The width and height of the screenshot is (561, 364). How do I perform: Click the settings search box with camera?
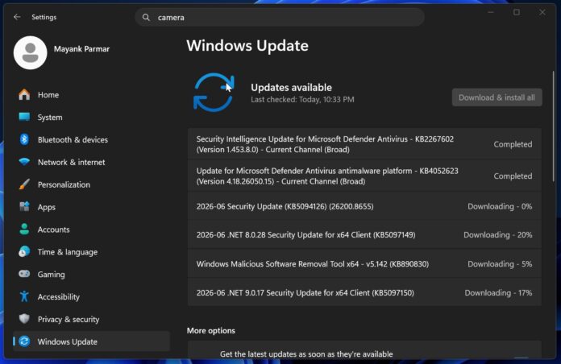click(x=280, y=17)
